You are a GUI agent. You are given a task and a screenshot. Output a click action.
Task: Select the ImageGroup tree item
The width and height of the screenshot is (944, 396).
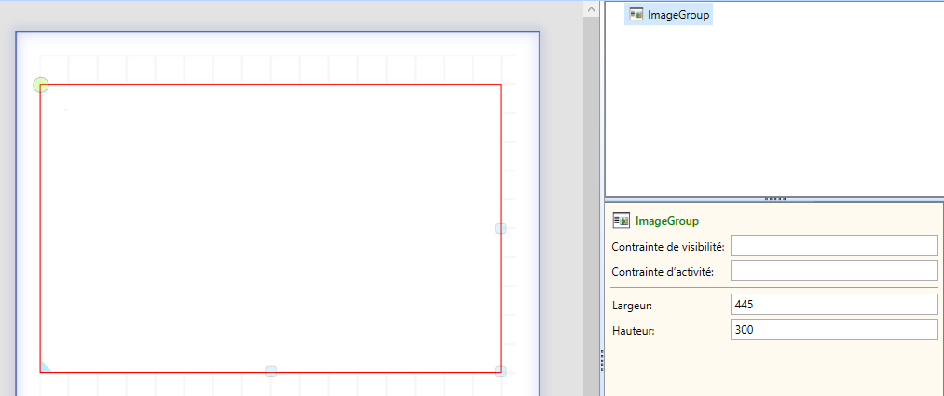tap(669, 15)
